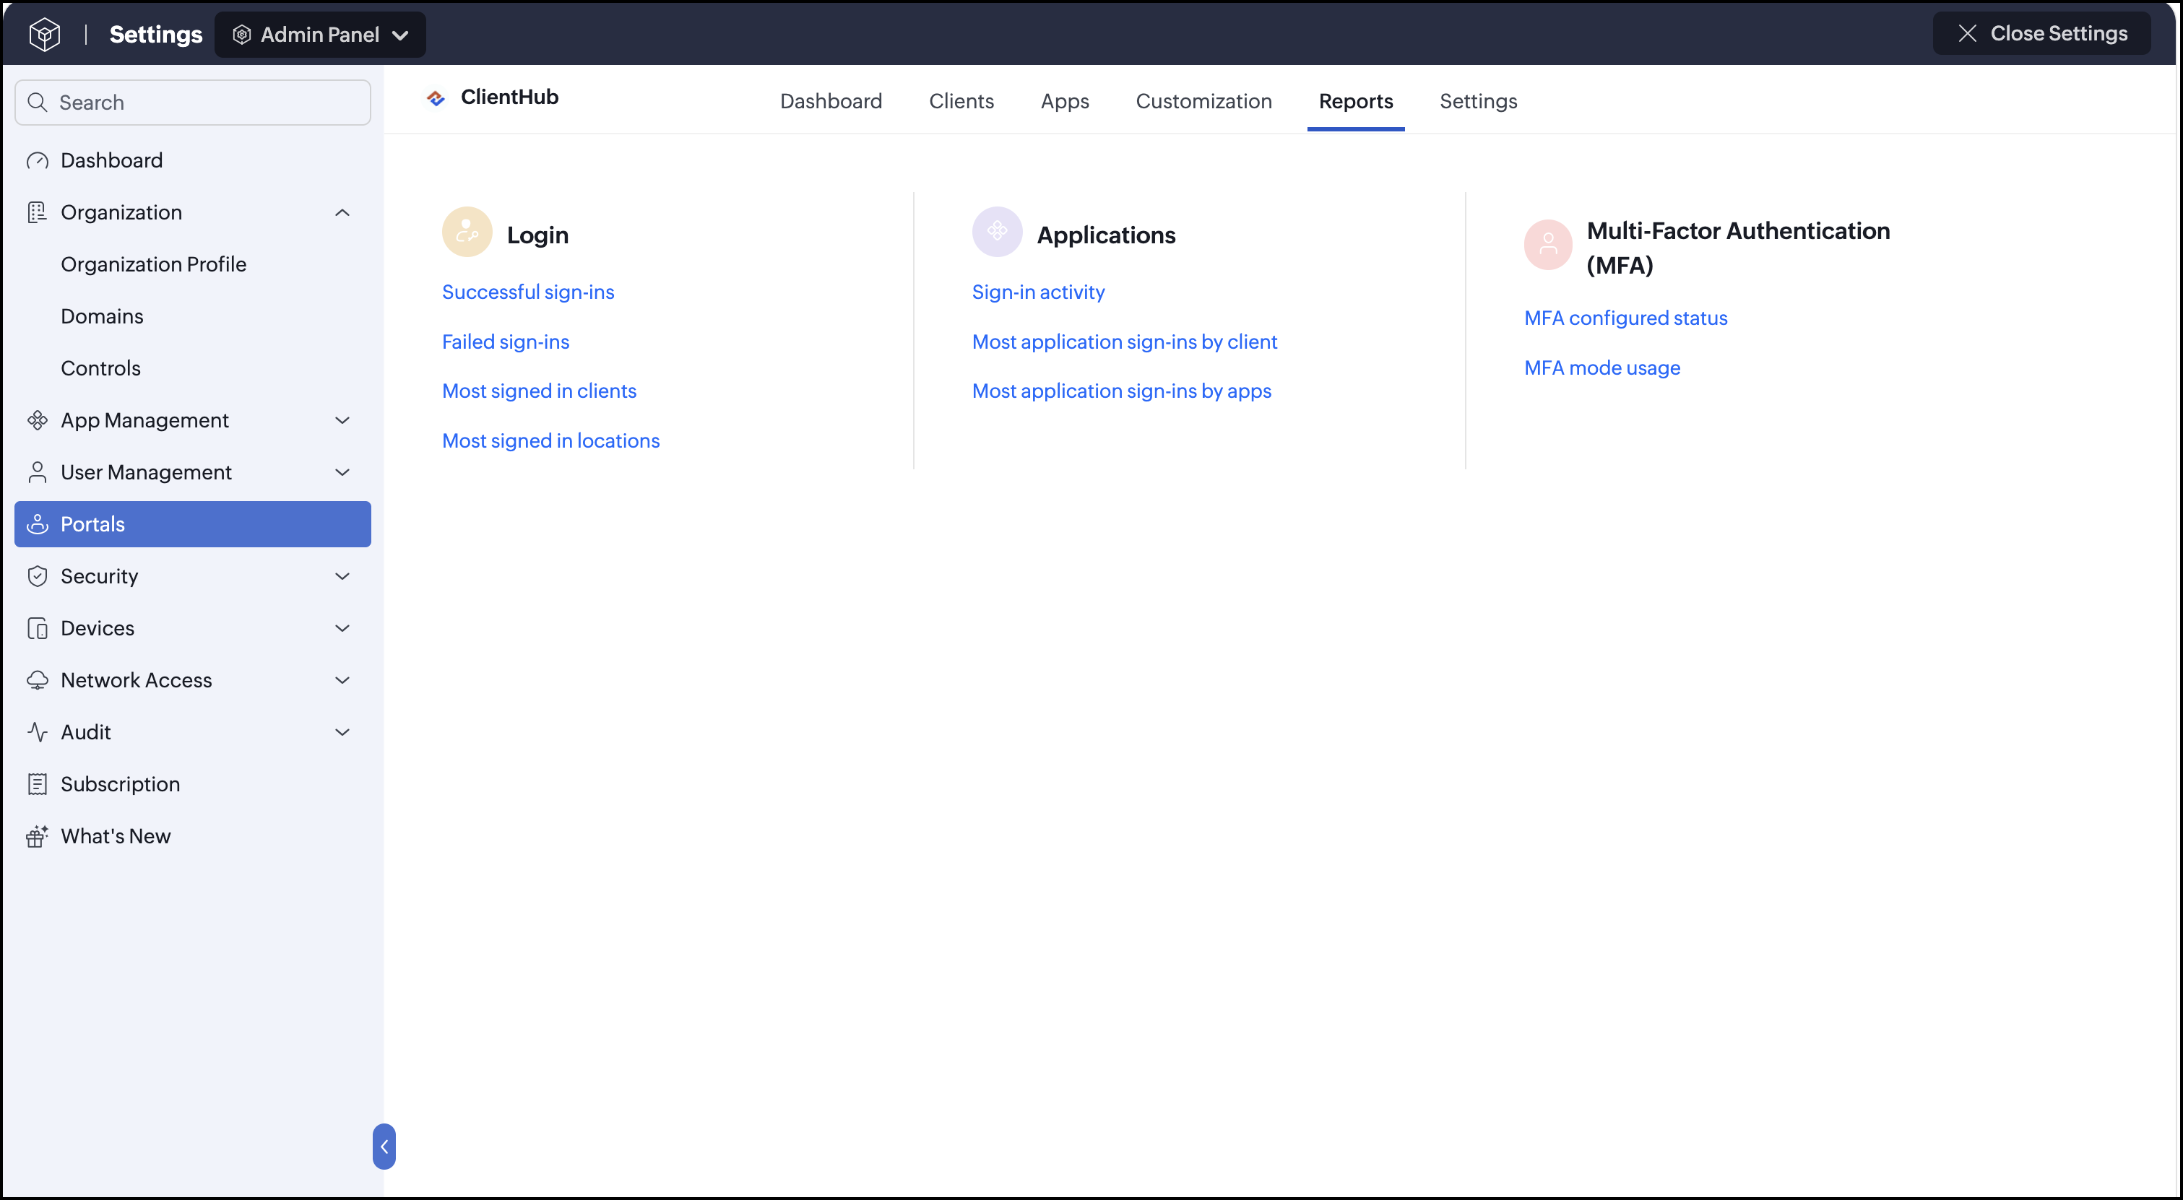Switch to the Clients tab
This screenshot has width=2183, height=1200.
(x=961, y=102)
